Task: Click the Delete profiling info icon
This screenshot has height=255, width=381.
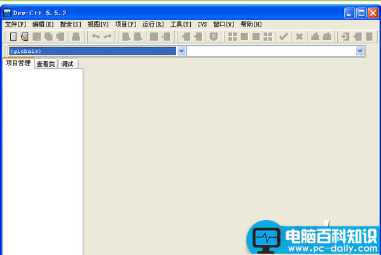Action: click(327, 37)
